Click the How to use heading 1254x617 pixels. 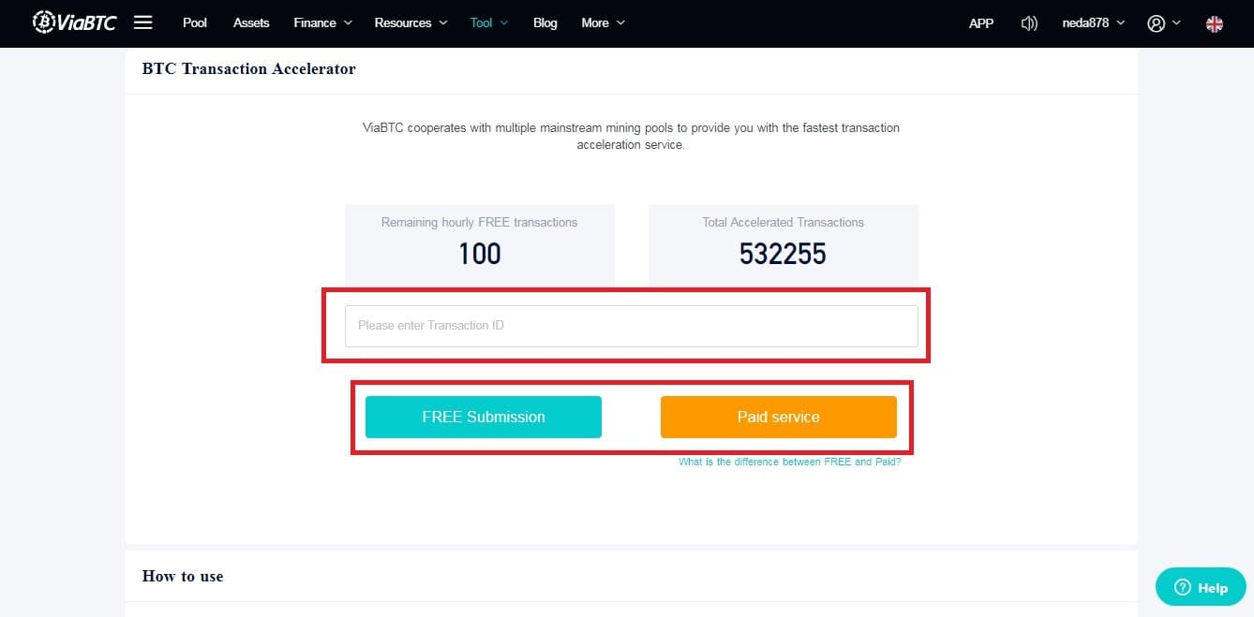pyautogui.click(x=183, y=576)
